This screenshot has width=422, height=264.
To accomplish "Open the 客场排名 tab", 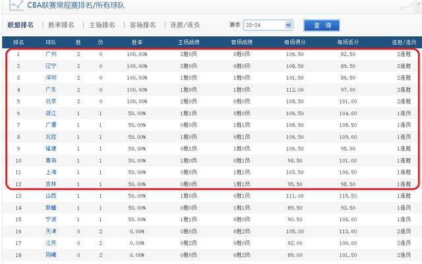I will [x=142, y=25].
